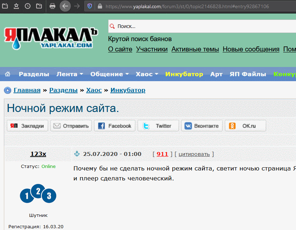The height and width of the screenshot is (230, 296).
Task: Open the Активные темы link
Action: 195,49
